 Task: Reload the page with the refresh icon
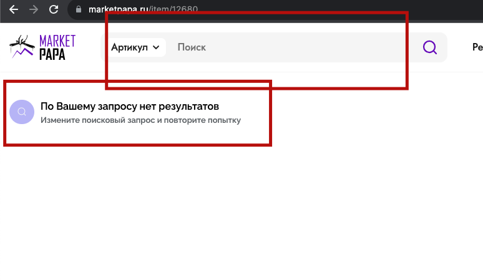pyautogui.click(x=54, y=9)
